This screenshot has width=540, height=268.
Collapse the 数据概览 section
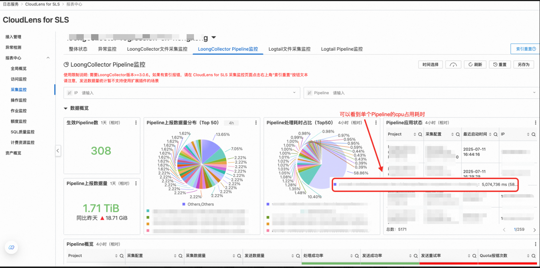click(66, 108)
